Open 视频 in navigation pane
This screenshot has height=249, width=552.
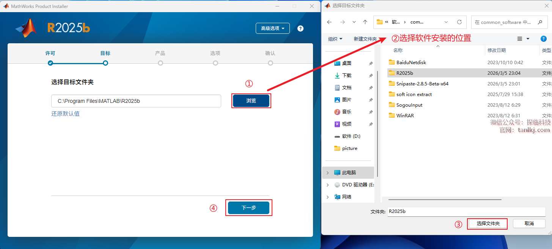[347, 124]
